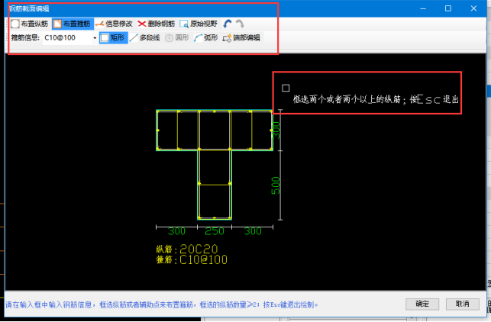The width and height of the screenshot is (491, 322).
Task: Activate the 布置箍筋 tool
Action: [72, 24]
